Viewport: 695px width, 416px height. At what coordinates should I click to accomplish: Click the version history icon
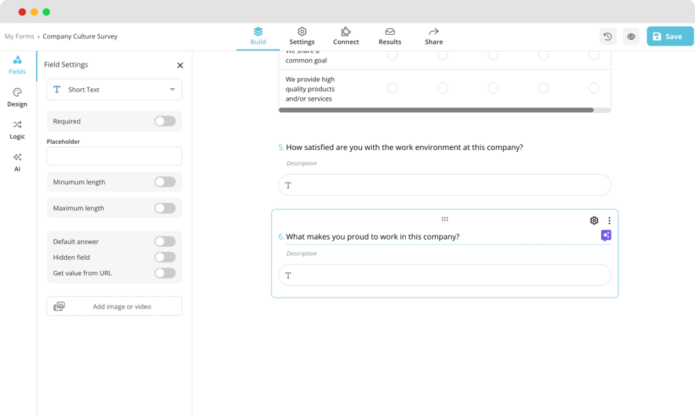coord(607,37)
